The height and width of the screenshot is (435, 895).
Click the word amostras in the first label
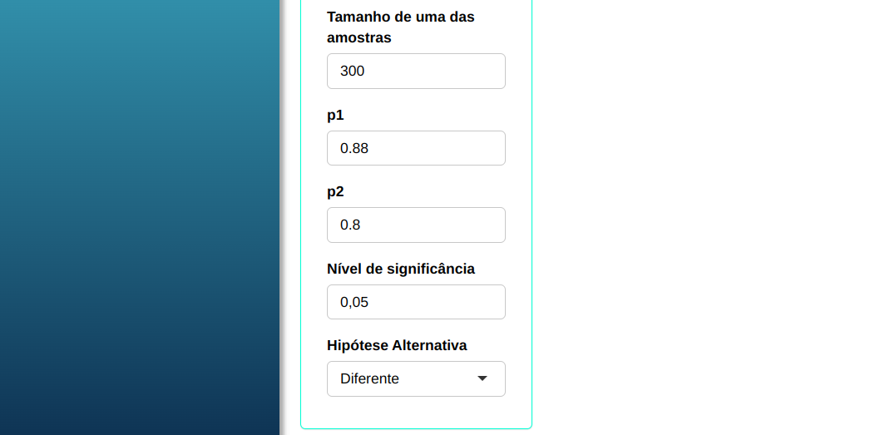(359, 38)
